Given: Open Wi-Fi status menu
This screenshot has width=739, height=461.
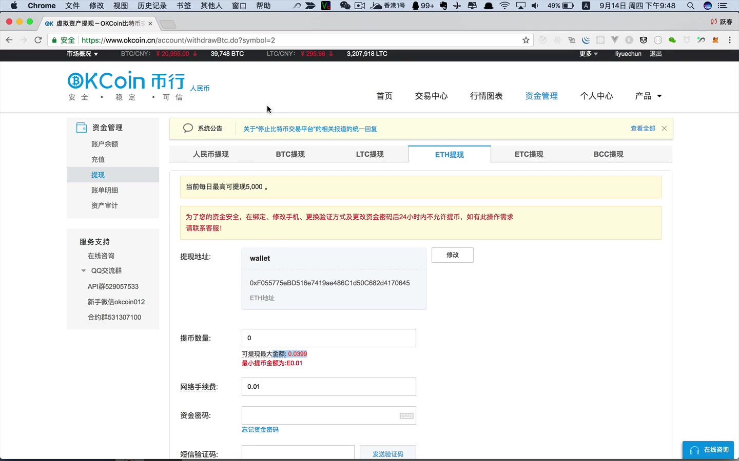Looking at the screenshot, I should [504, 6].
